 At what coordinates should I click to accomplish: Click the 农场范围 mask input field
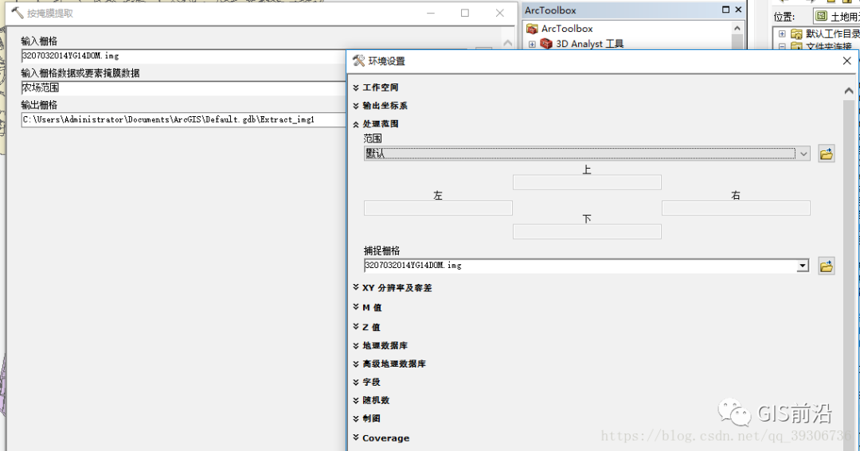point(184,87)
